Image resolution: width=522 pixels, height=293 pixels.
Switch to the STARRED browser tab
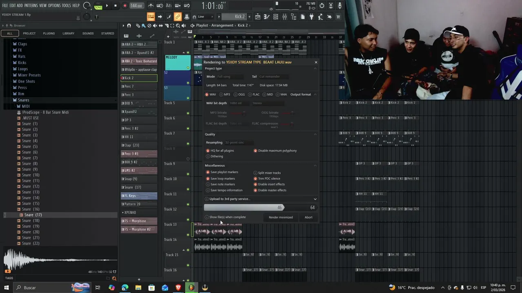tap(108, 33)
